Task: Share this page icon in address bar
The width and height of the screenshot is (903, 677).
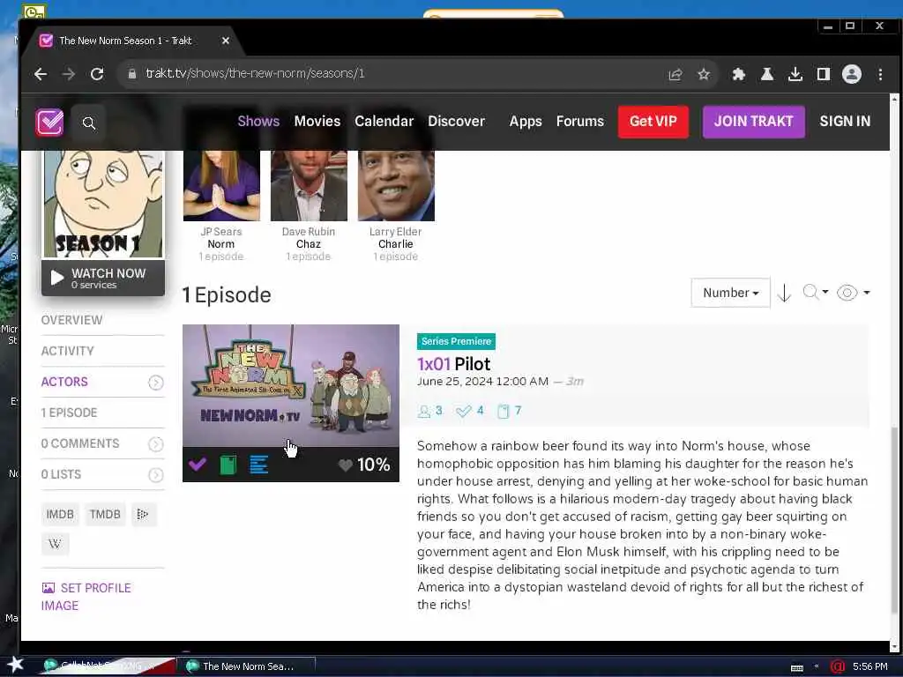Action: [x=675, y=74]
